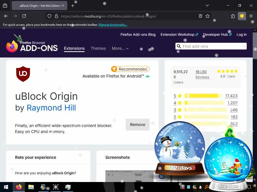This screenshot has height=192, width=257.
Task: Open the Themes section
Action: (98, 48)
